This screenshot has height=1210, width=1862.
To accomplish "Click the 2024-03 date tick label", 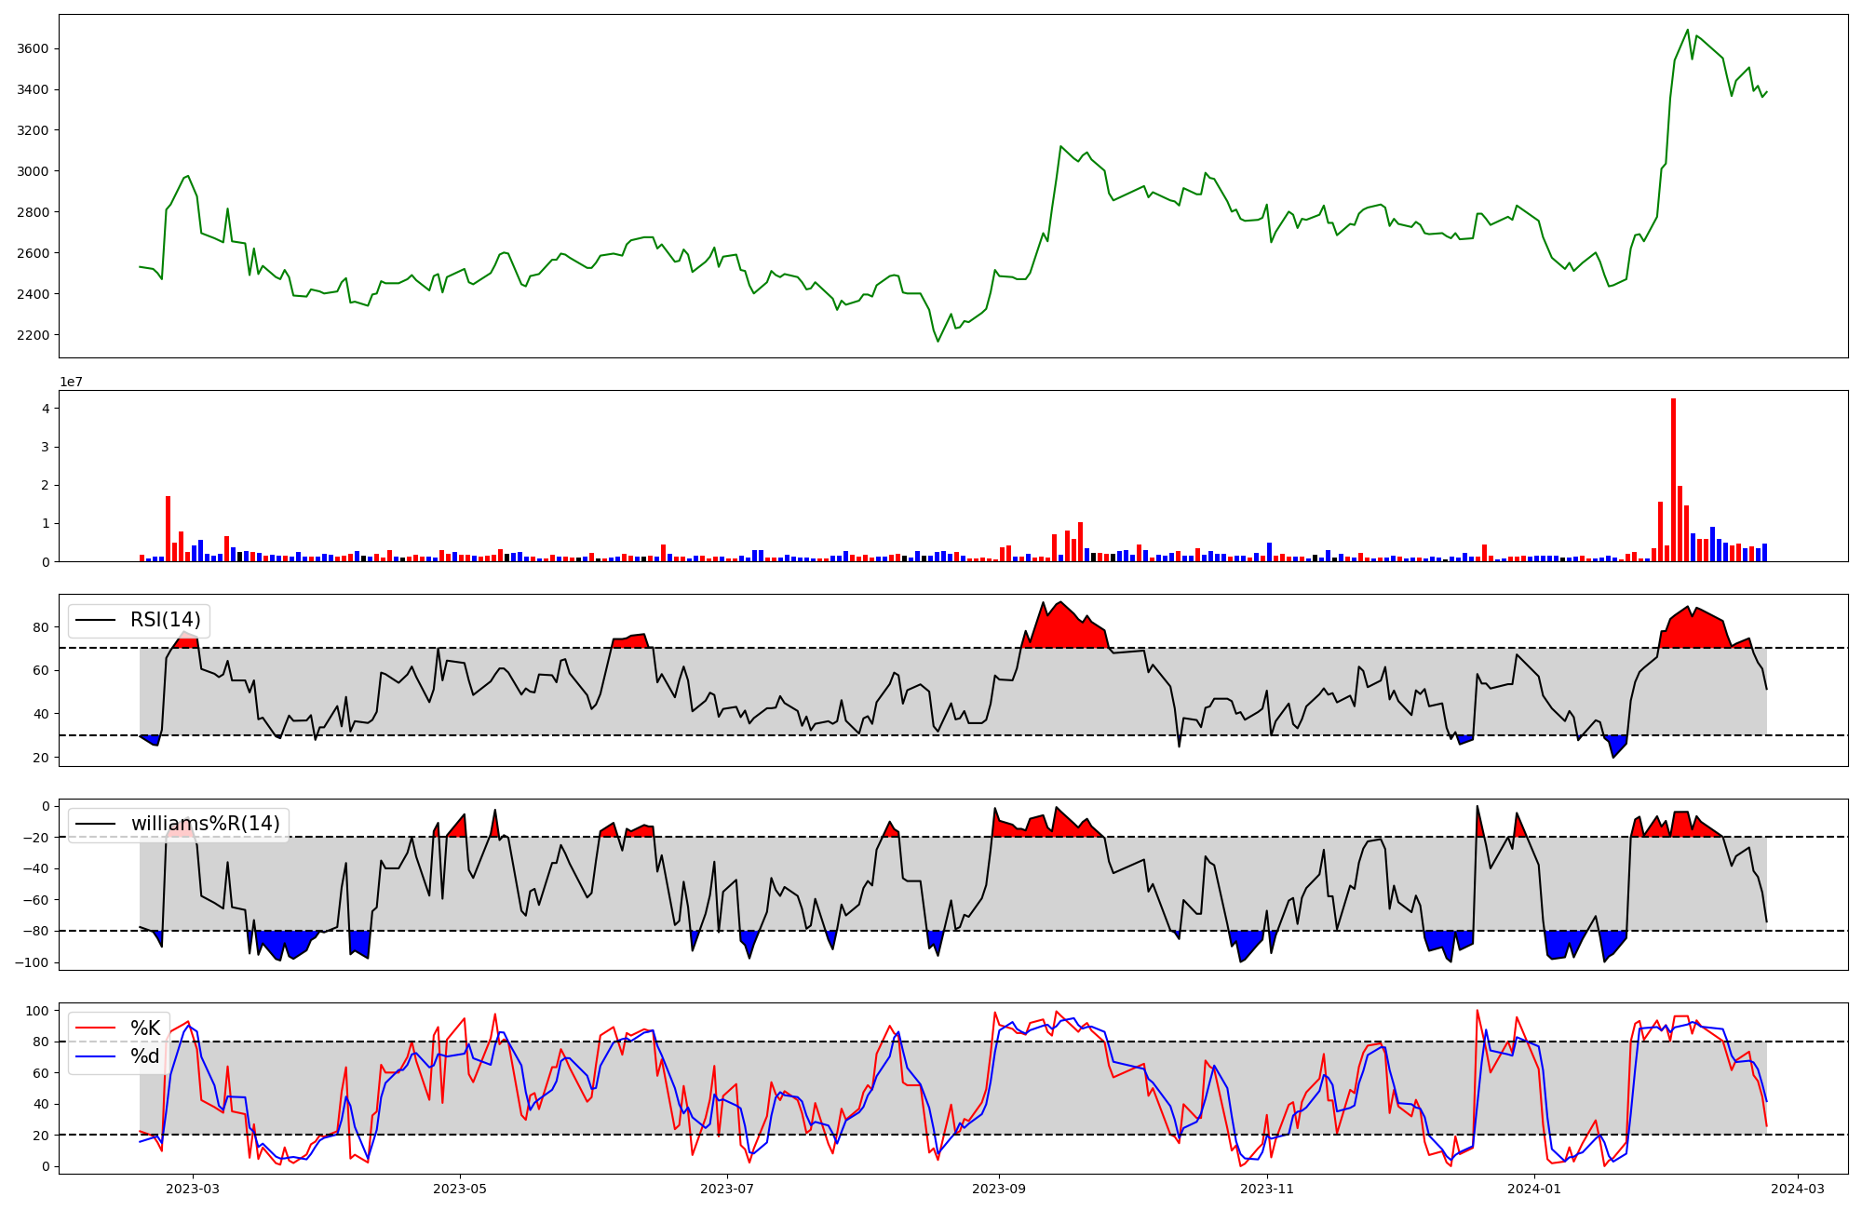I will click(x=1797, y=1189).
